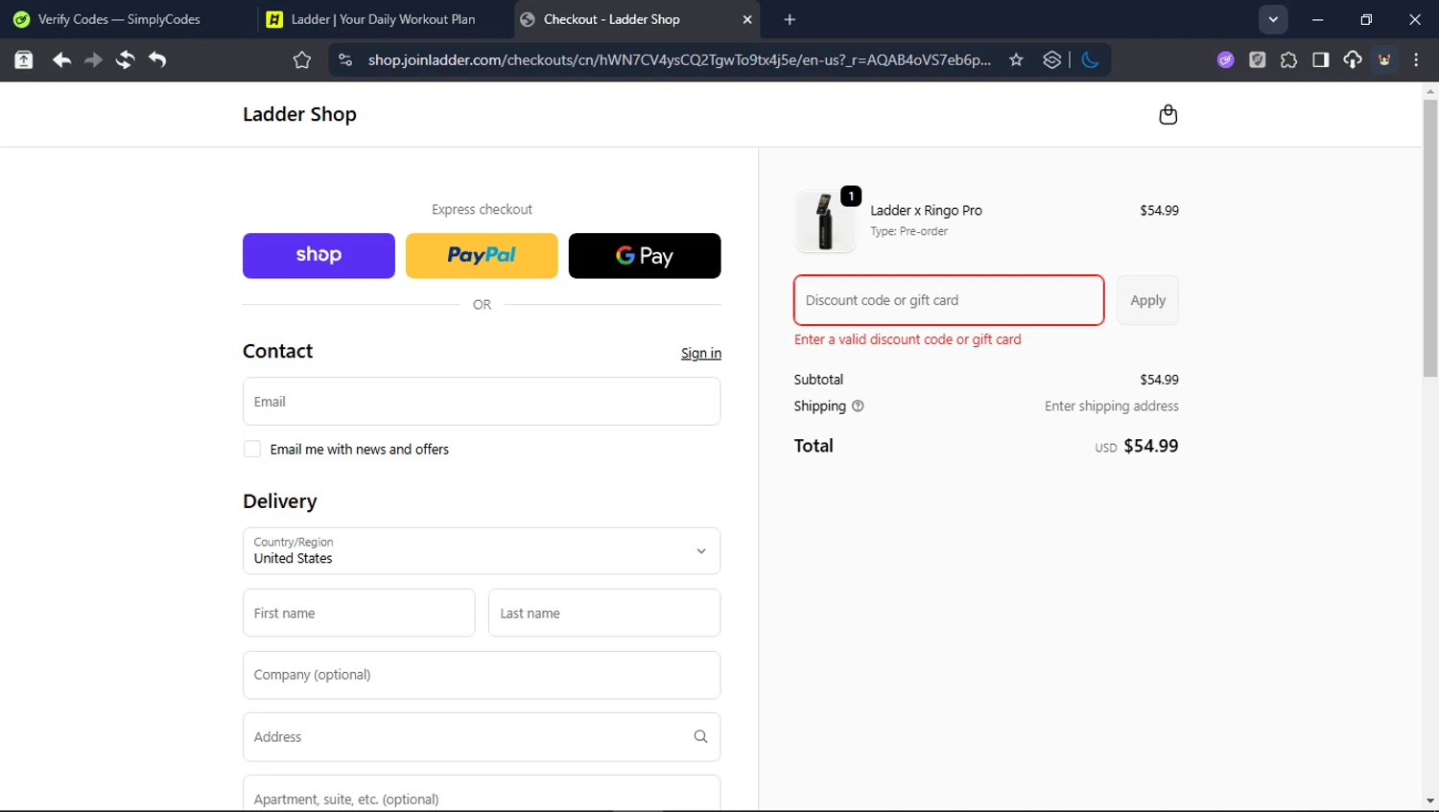Image resolution: width=1439 pixels, height=812 pixels.
Task: Click the scrollbar down arrow
Action: (x=1430, y=801)
